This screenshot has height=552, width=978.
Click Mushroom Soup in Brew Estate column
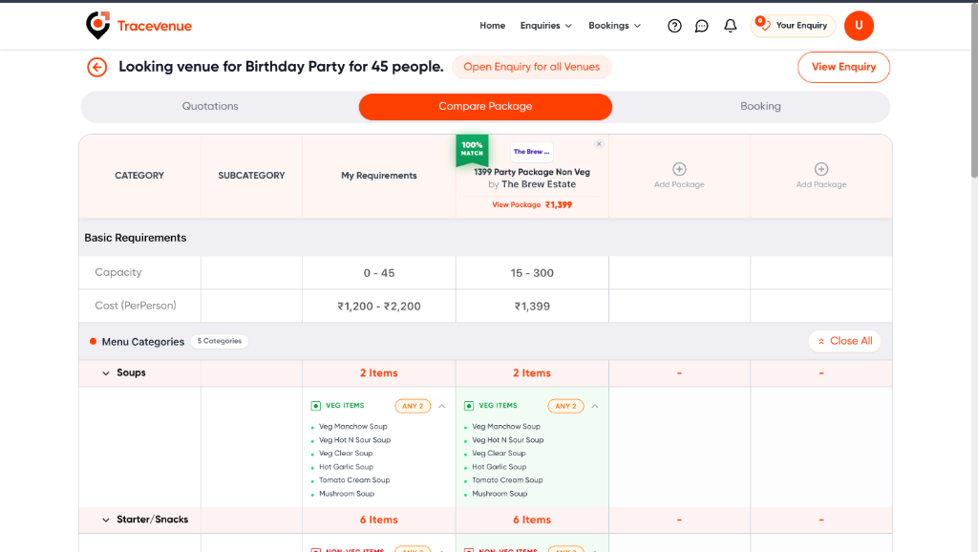tap(500, 494)
